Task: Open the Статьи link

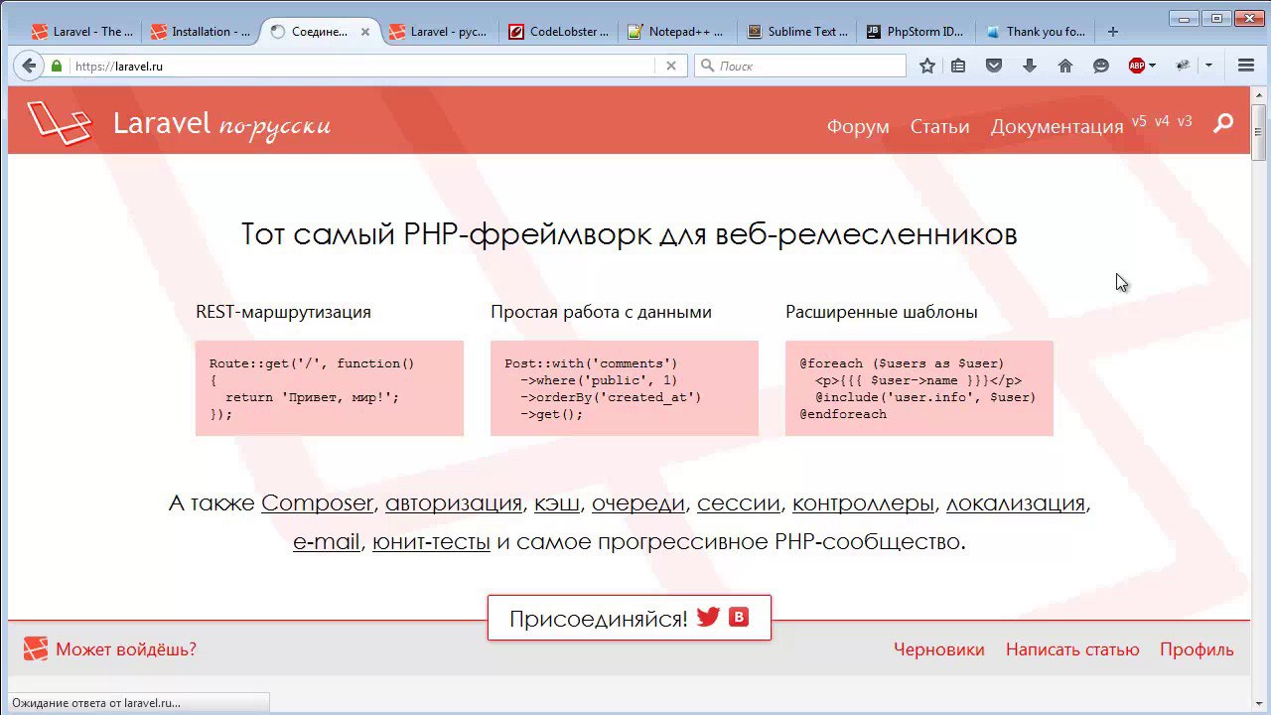Action: (x=939, y=126)
